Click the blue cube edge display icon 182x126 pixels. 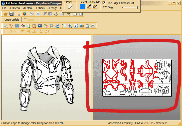click(x=38, y=14)
